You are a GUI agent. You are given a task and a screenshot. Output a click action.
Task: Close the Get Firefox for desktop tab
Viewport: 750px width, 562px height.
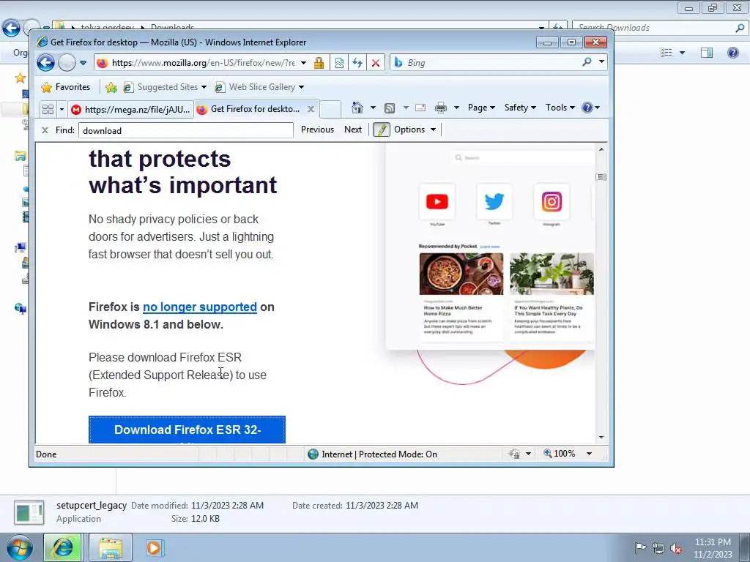click(311, 109)
